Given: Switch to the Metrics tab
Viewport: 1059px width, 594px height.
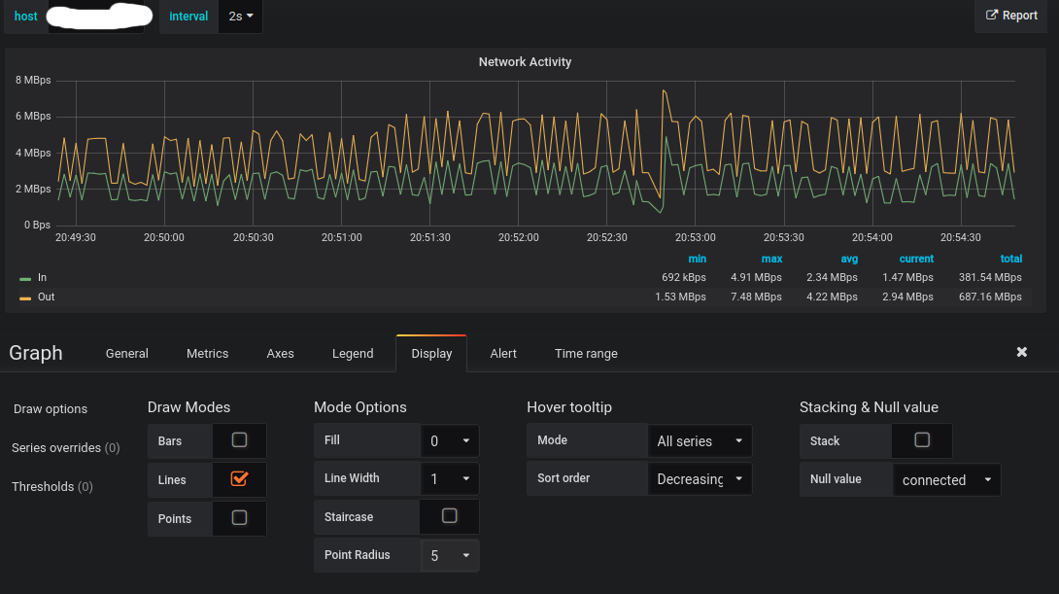Looking at the screenshot, I should pos(207,354).
